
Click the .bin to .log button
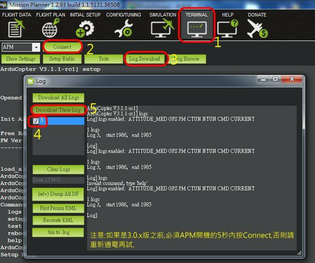point(58,232)
